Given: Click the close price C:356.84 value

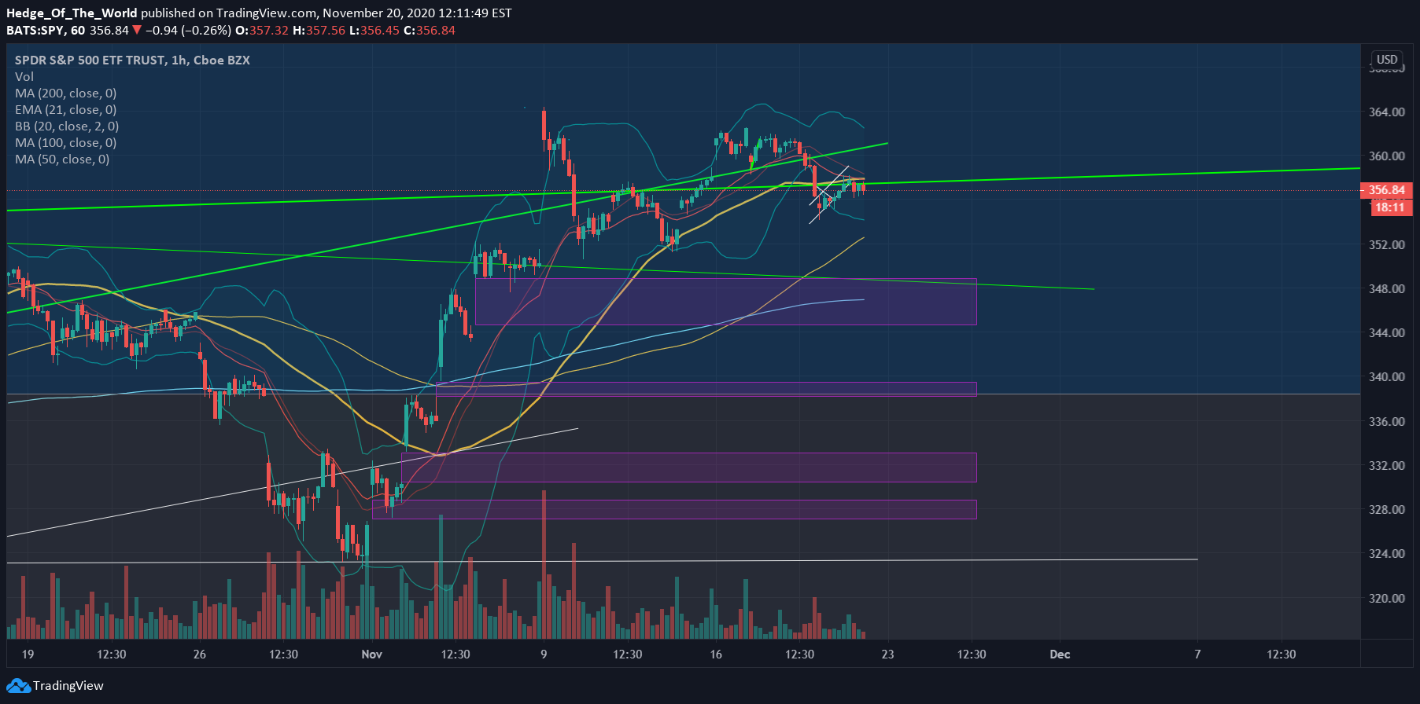Looking at the screenshot, I should coord(430,30).
